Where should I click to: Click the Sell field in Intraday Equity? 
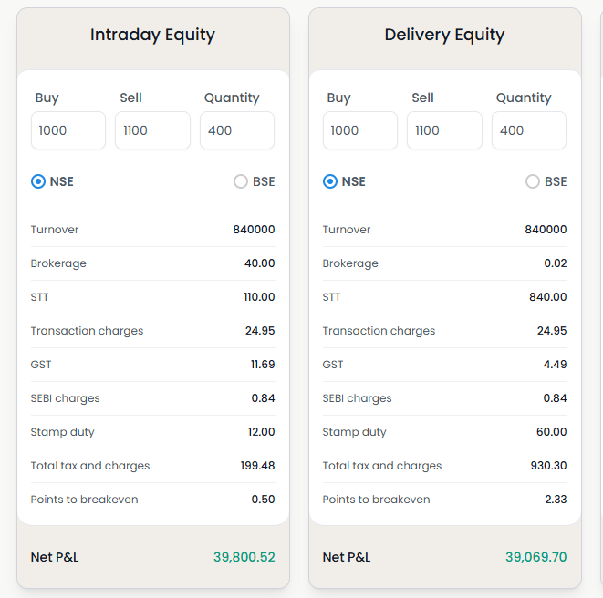(x=152, y=130)
